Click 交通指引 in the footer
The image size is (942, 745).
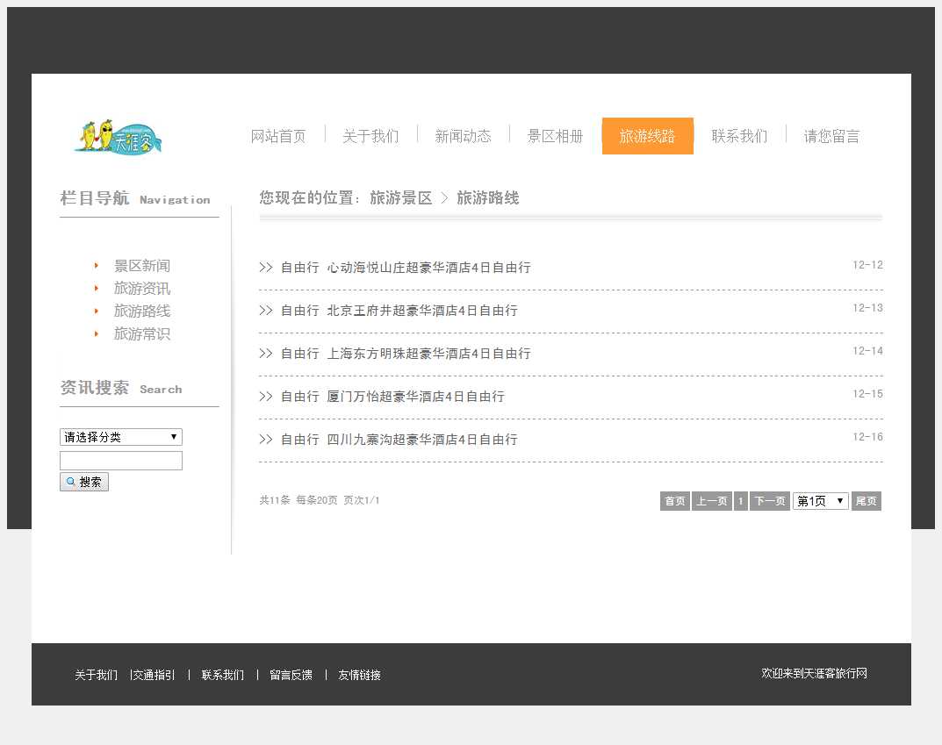coord(154,675)
